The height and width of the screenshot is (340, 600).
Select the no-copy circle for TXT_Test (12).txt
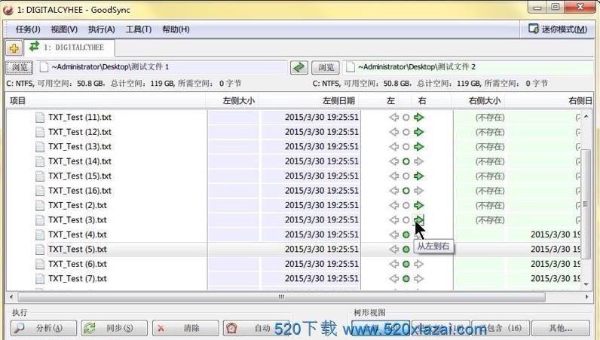(x=406, y=132)
